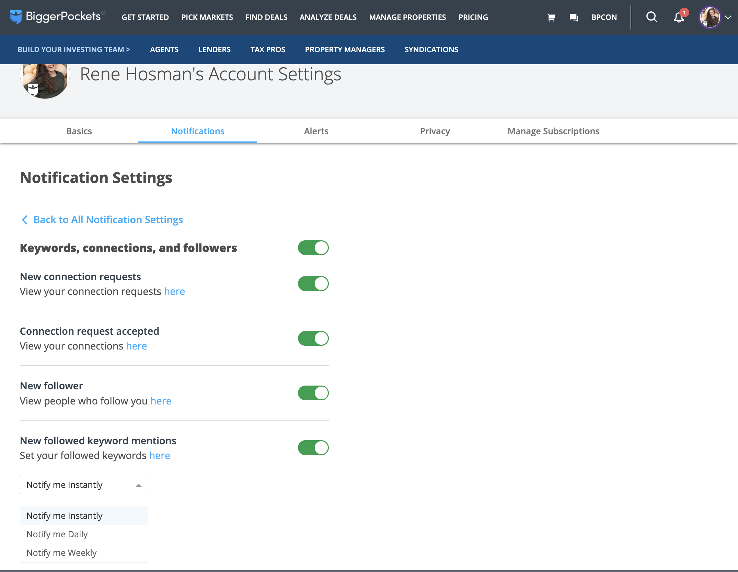The height and width of the screenshot is (572, 738).
Task: Click the search magnifier icon
Action: [651, 17]
